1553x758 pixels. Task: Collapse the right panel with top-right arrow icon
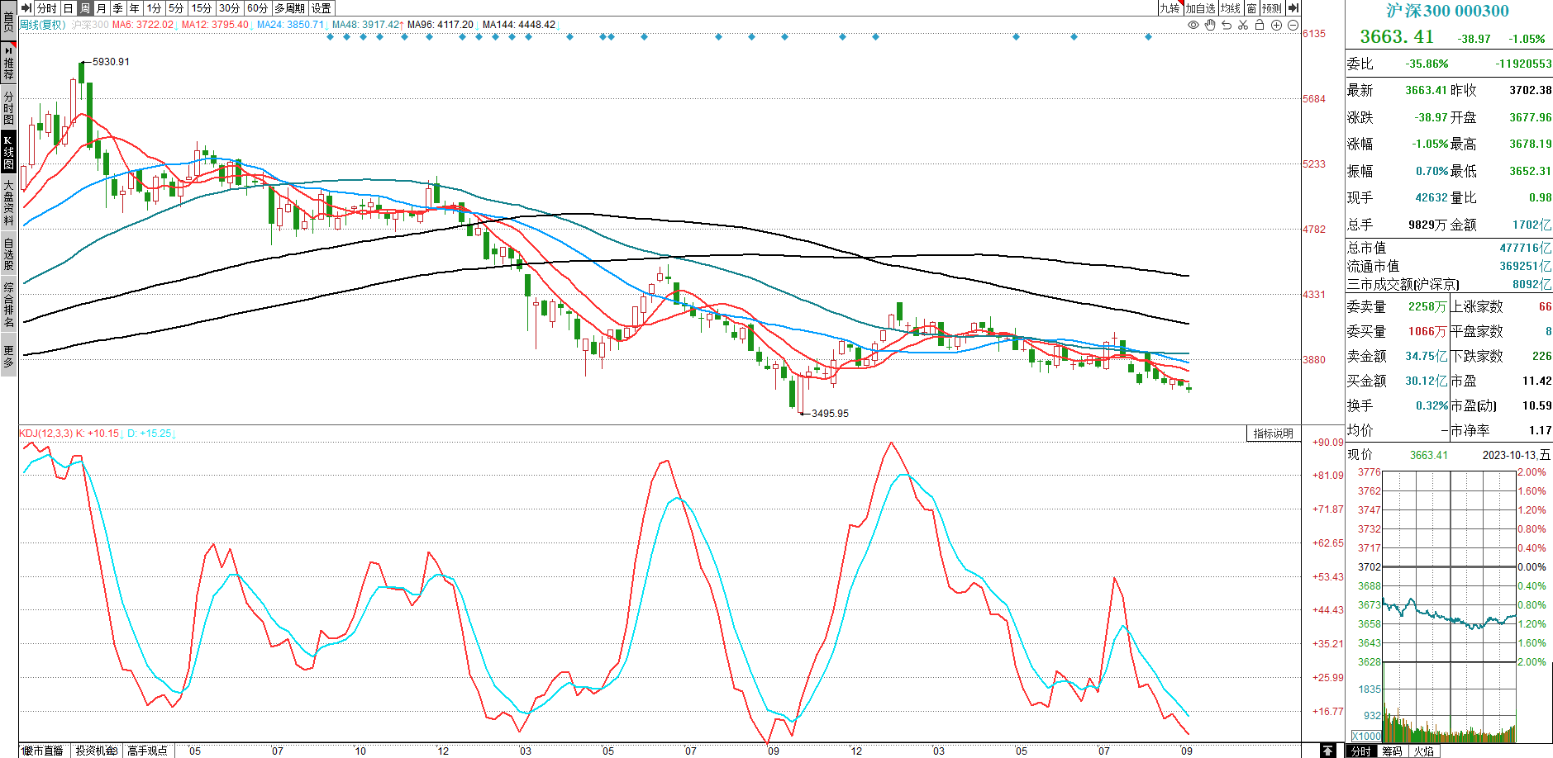point(1293,8)
